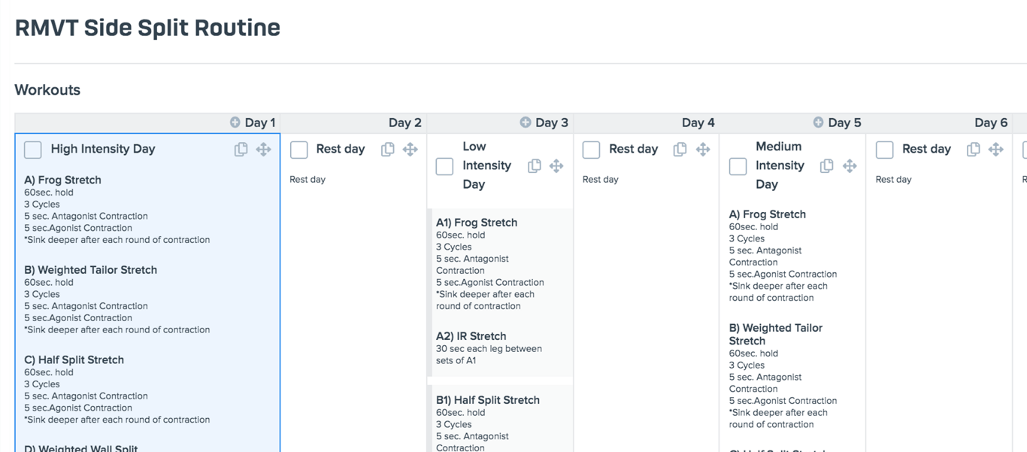The height and width of the screenshot is (452, 1027).
Task: Copy the Day 4 Rest day workout
Action: pos(680,149)
